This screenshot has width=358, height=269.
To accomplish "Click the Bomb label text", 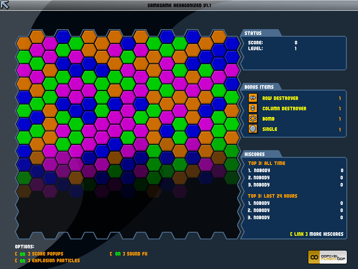I will (268, 119).
